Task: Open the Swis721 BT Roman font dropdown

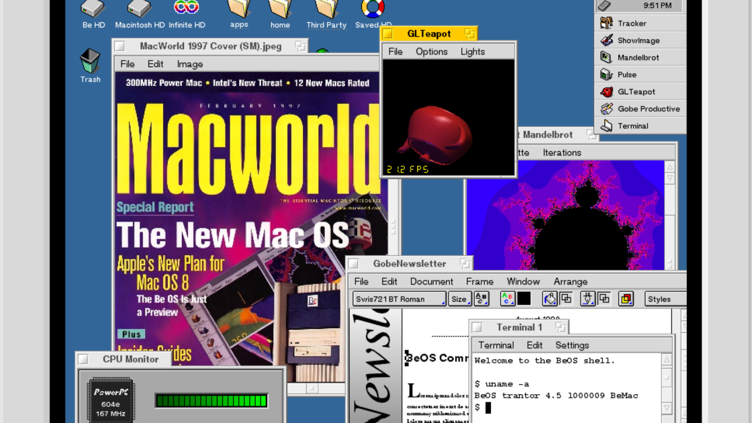Action: (x=399, y=299)
